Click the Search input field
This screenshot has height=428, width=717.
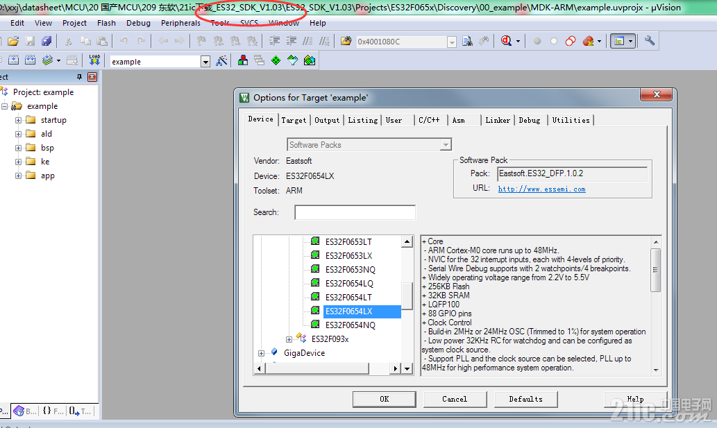(x=355, y=212)
